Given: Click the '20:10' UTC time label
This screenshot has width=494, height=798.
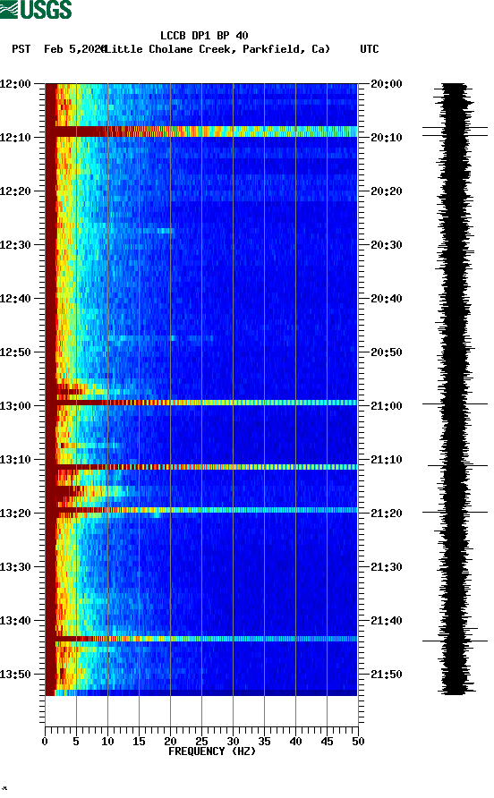Looking at the screenshot, I should click(387, 138).
